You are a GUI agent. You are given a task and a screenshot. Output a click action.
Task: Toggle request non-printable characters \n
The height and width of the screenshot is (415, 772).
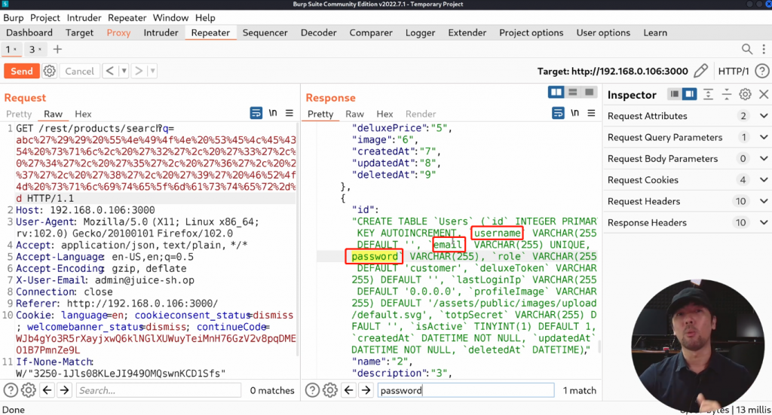273,114
